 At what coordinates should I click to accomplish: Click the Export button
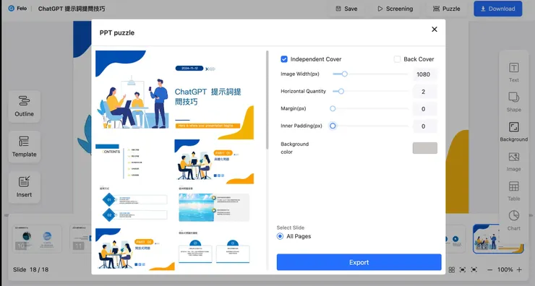pos(359,262)
